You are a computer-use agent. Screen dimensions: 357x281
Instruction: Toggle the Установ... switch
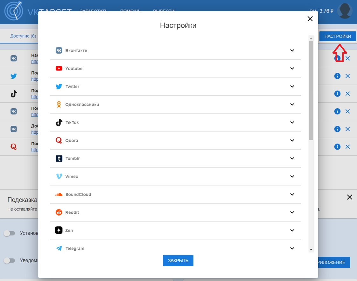click(9, 233)
